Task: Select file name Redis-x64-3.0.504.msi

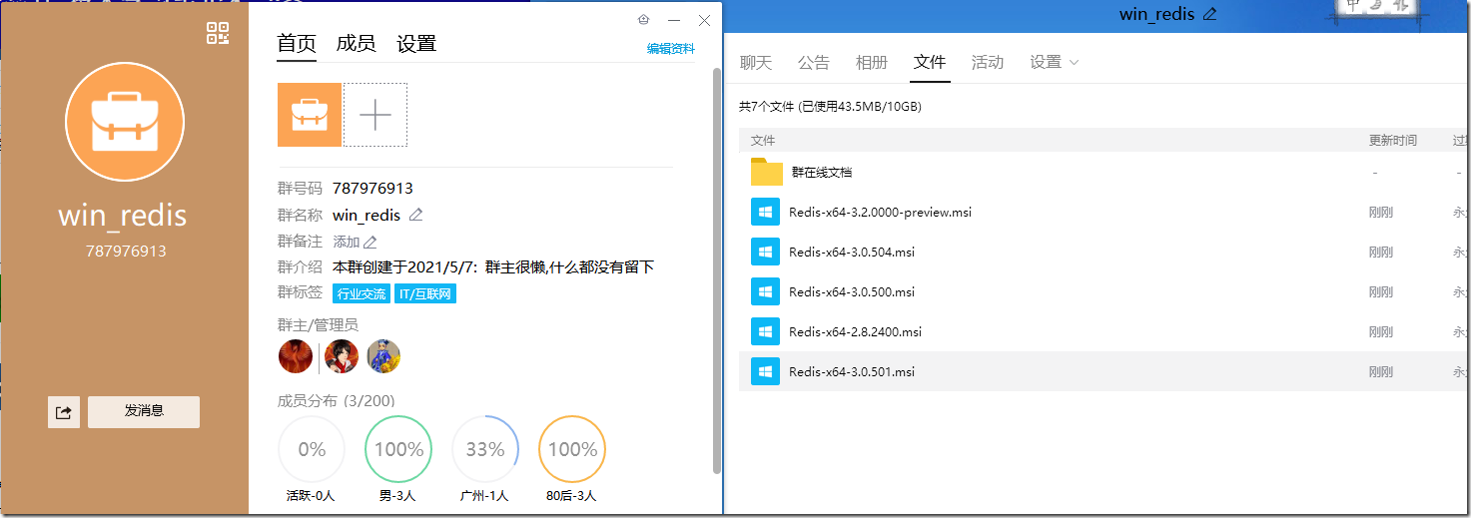Action: [x=852, y=253]
